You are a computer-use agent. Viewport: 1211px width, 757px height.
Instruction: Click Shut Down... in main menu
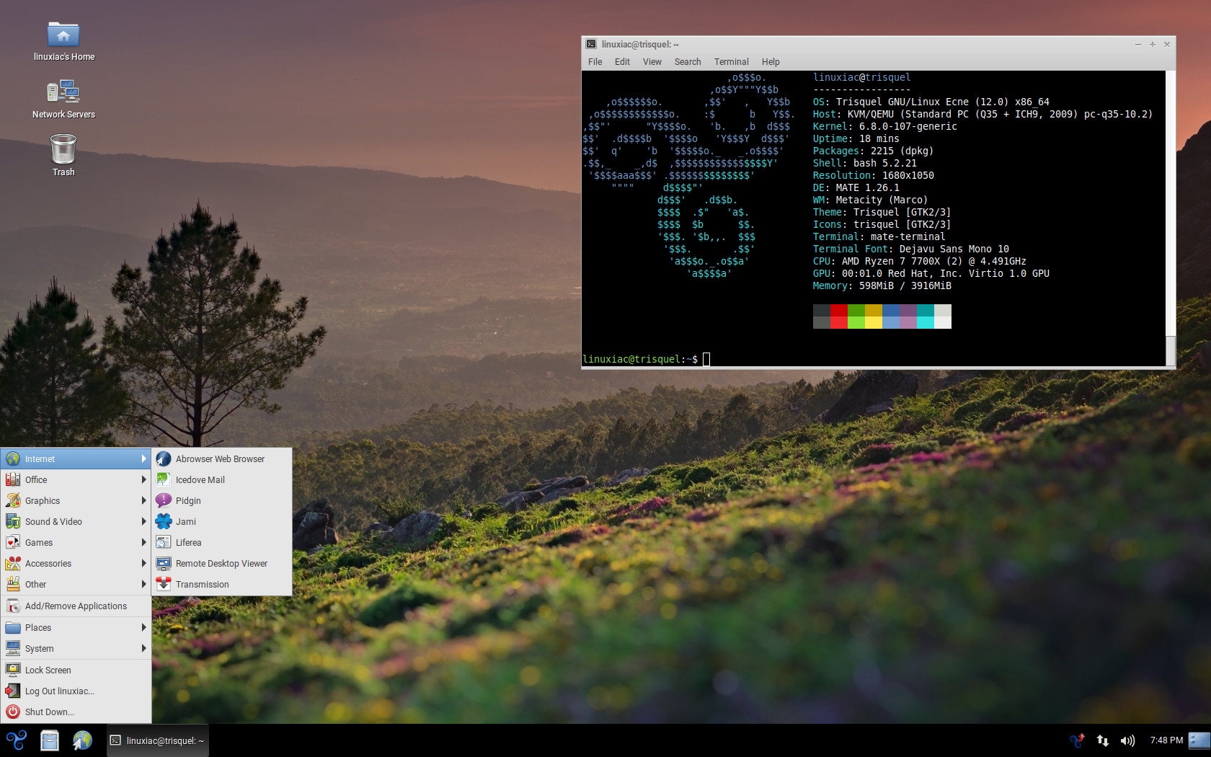(x=49, y=712)
